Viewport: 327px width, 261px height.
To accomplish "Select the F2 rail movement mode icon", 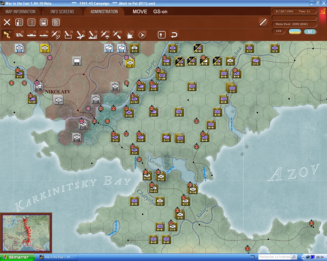I will click(19, 35).
